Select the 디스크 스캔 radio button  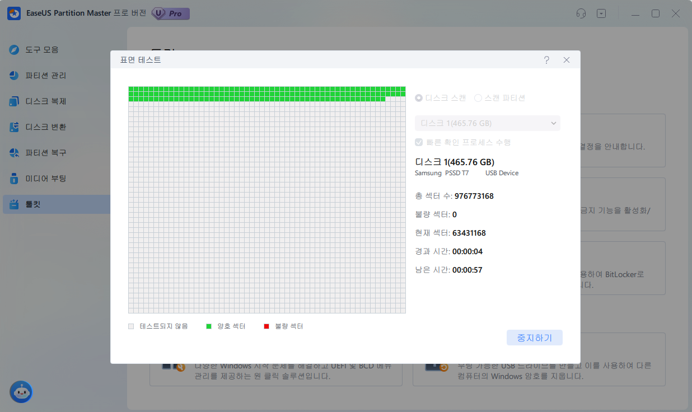tap(419, 98)
